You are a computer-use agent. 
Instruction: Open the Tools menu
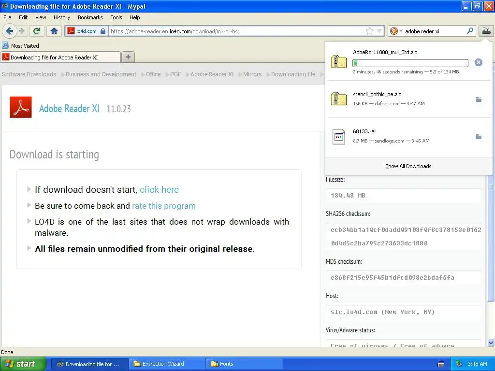pyautogui.click(x=116, y=17)
